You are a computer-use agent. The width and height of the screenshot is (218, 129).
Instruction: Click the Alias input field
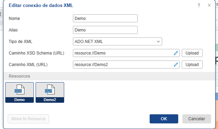[105, 30]
